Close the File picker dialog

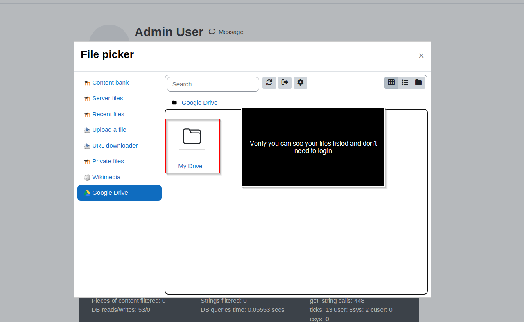tap(421, 56)
